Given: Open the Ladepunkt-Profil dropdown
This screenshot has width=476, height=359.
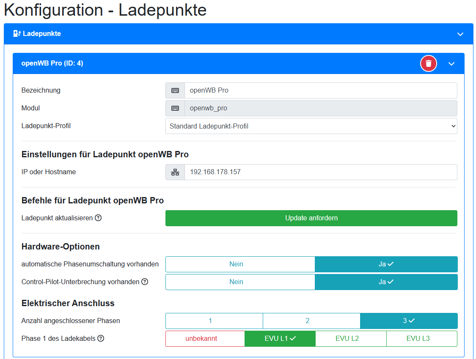Looking at the screenshot, I should [311, 126].
